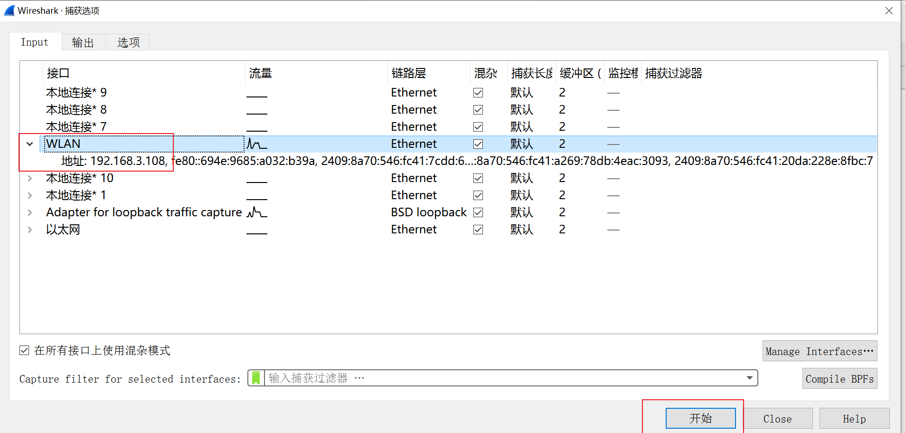Expand the 以太网 interface row

(30, 230)
